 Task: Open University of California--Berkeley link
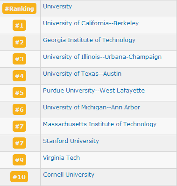[91, 23]
